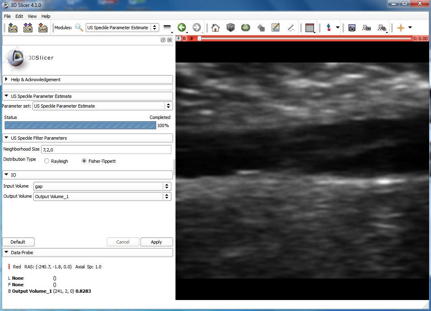The image size is (431, 311).
Task: Click the module search magnifier icon
Action: [79, 28]
